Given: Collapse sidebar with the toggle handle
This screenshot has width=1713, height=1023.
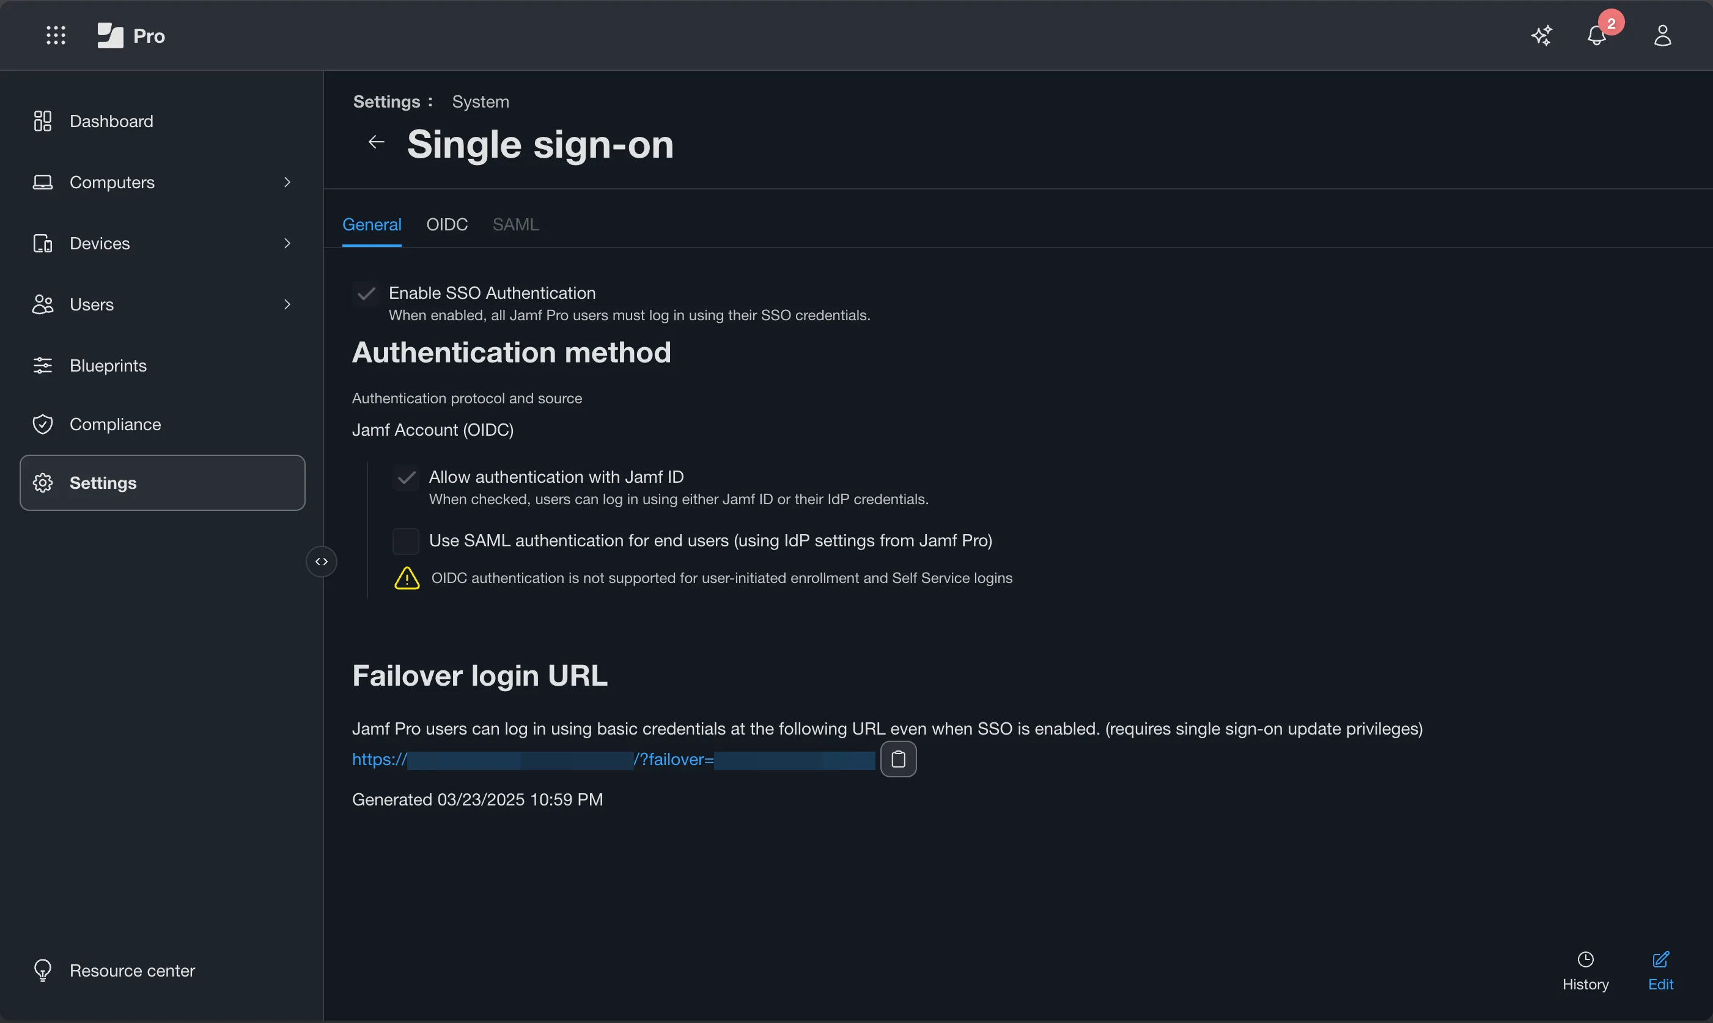Looking at the screenshot, I should point(322,562).
